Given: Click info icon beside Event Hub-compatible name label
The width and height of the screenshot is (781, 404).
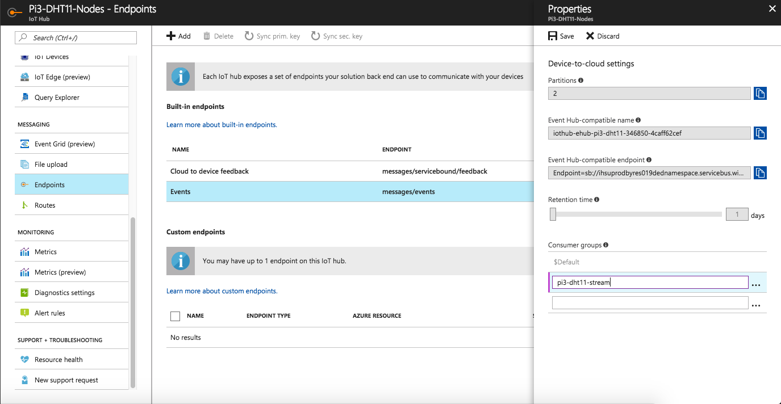Looking at the screenshot, I should point(638,120).
